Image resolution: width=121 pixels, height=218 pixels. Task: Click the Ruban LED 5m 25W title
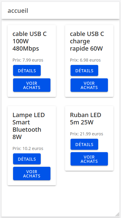(86, 119)
